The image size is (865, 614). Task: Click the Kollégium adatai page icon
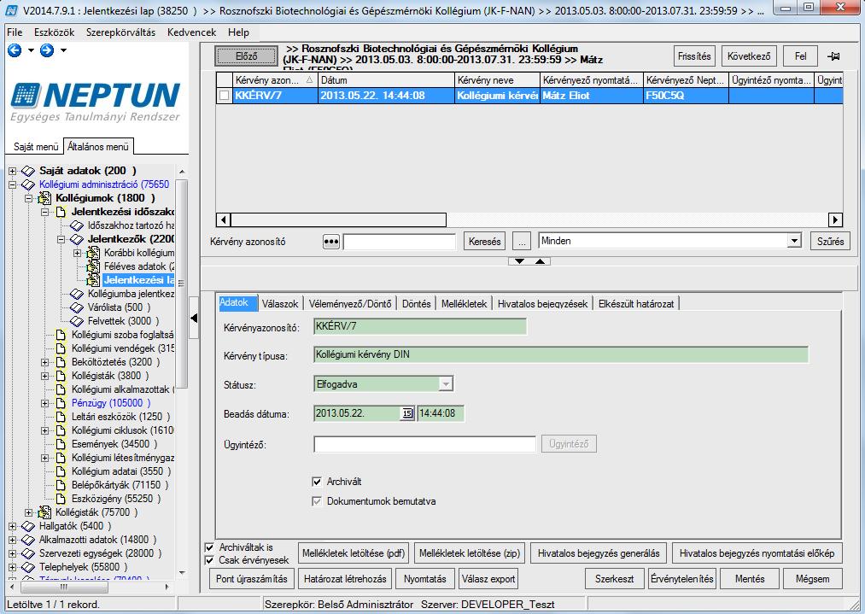(61, 471)
